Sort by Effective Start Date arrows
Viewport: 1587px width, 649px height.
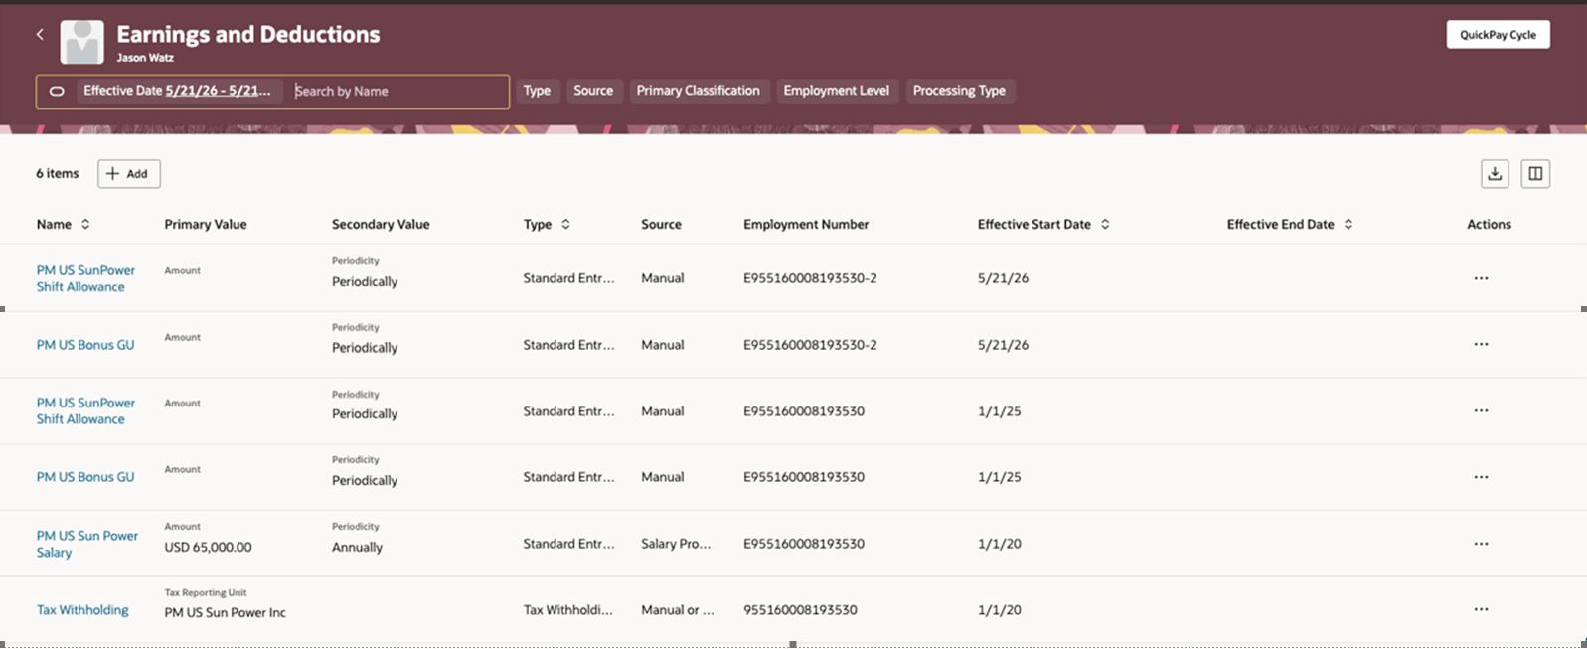tap(1105, 224)
